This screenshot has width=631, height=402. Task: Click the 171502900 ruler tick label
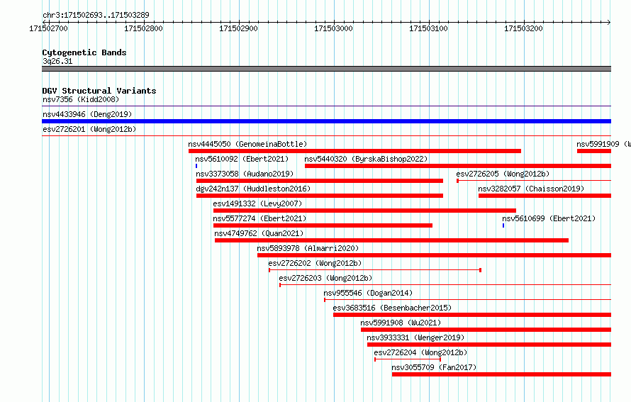[238, 28]
